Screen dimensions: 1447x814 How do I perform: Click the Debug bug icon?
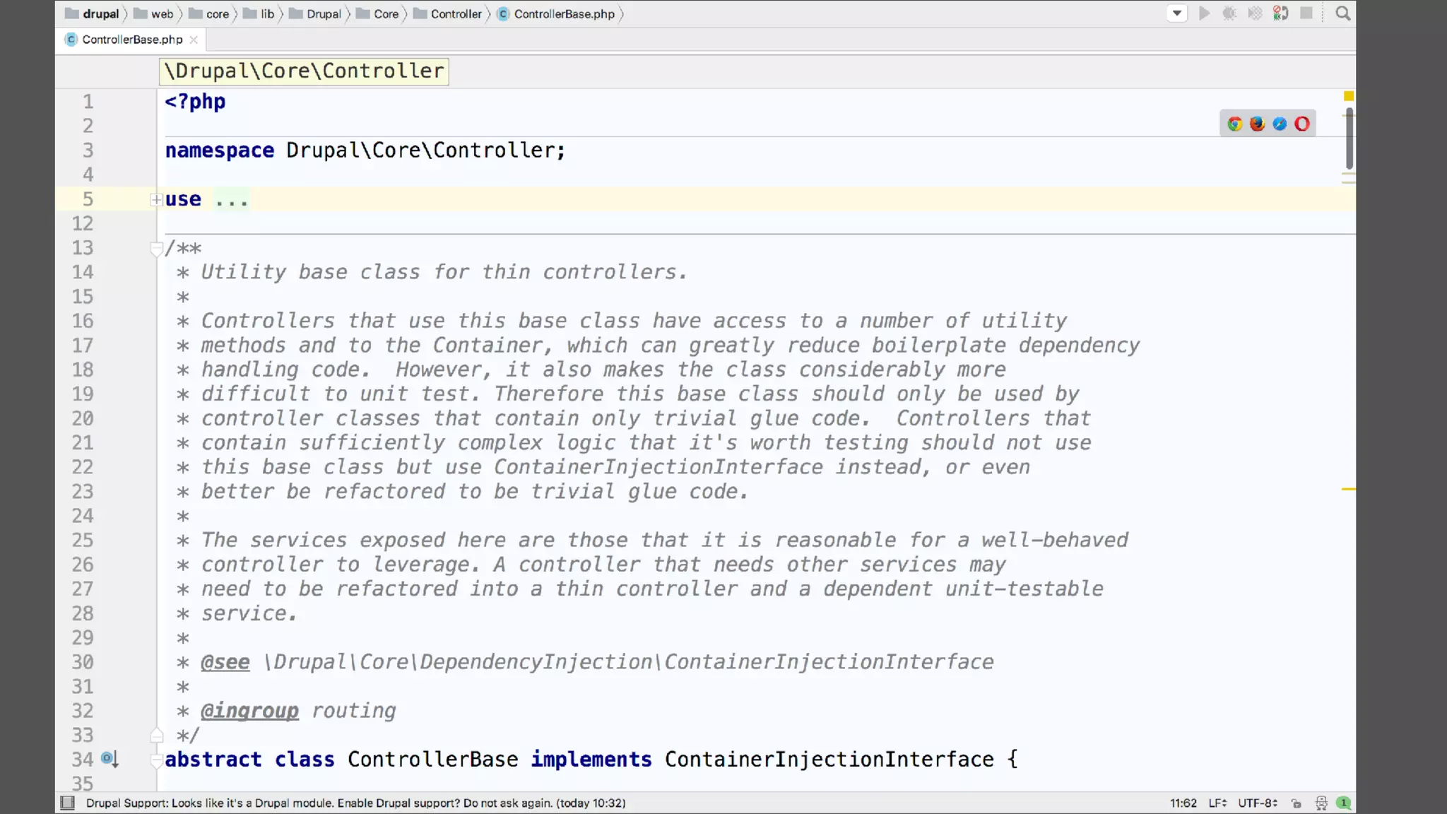click(1229, 13)
